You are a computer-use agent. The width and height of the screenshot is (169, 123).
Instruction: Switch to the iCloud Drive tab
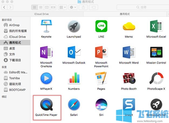[41, 14]
